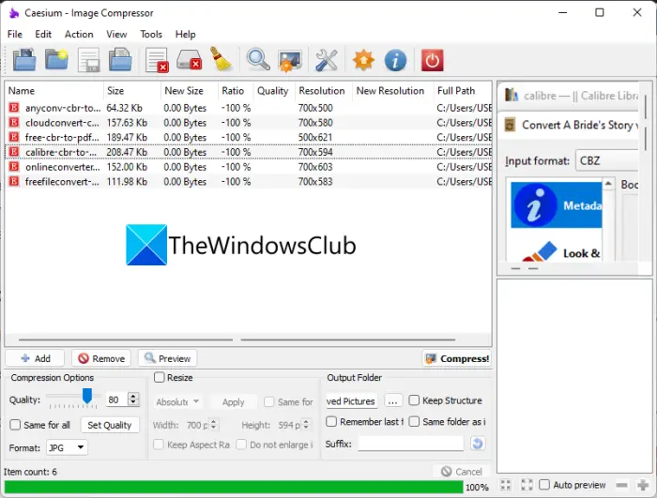Toggle Do not enlarge images checkbox
The width and height of the screenshot is (657, 498).
click(241, 445)
